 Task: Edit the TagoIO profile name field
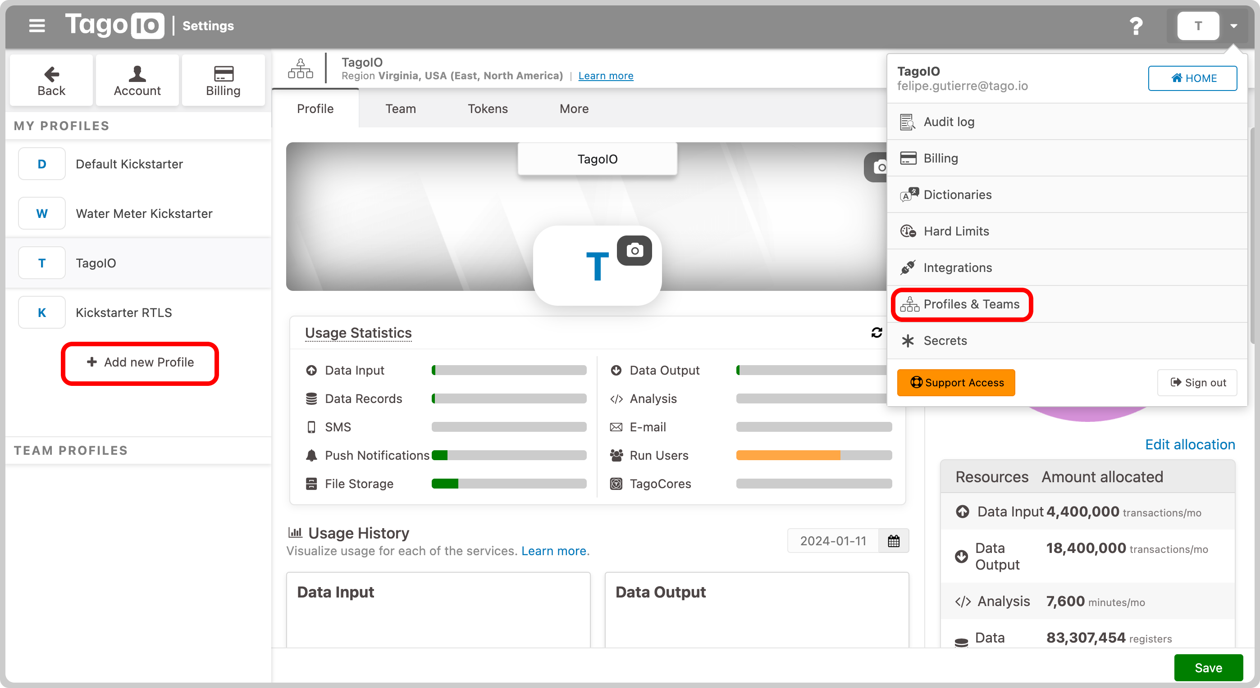tap(597, 159)
